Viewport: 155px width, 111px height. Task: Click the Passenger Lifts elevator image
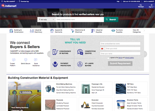[86, 89]
